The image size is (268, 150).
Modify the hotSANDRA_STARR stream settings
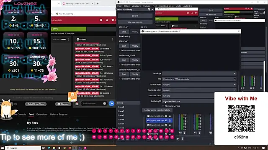pyautogui.click(x=135, y=60)
